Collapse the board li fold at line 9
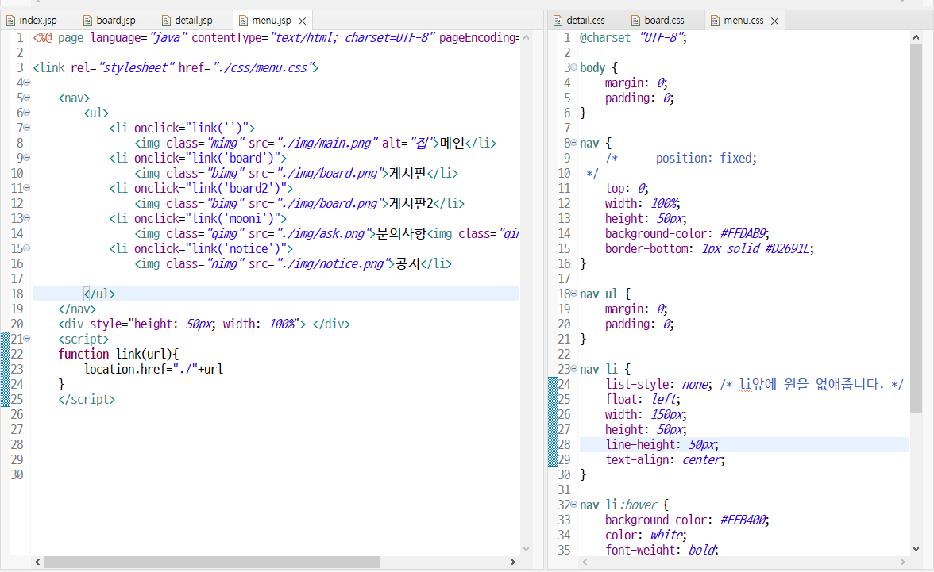Image resolution: width=934 pixels, height=572 pixels. [x=27, y=158]
